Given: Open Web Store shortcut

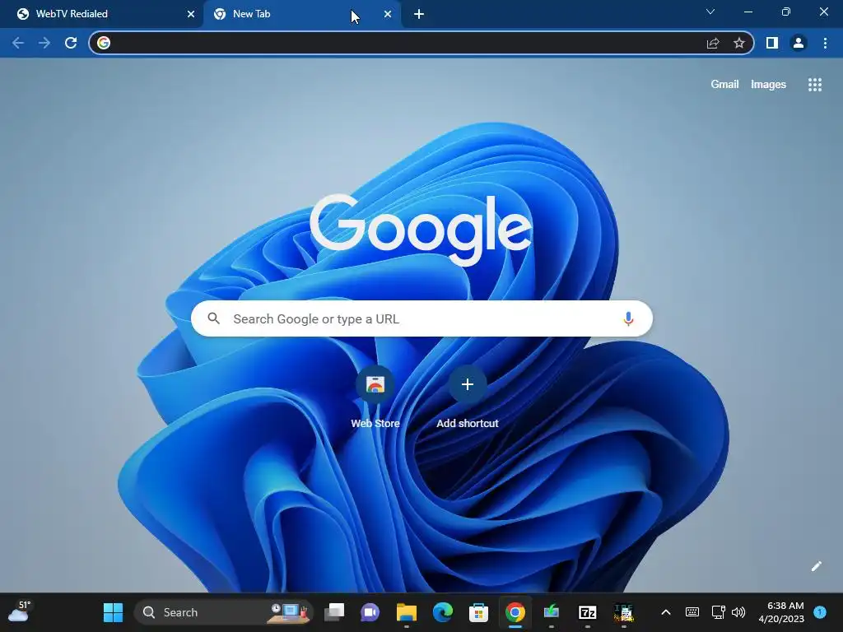Looking at the screenshot, I should point(375,397).
